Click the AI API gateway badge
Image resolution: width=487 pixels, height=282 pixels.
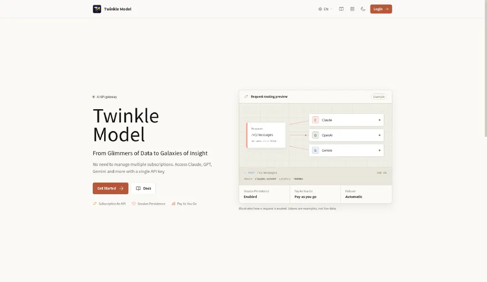point(105,97)
